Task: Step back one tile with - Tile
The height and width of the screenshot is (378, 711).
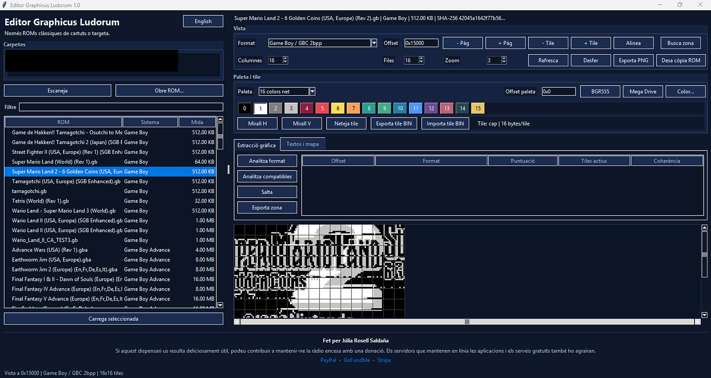Action: click(548, 43)
